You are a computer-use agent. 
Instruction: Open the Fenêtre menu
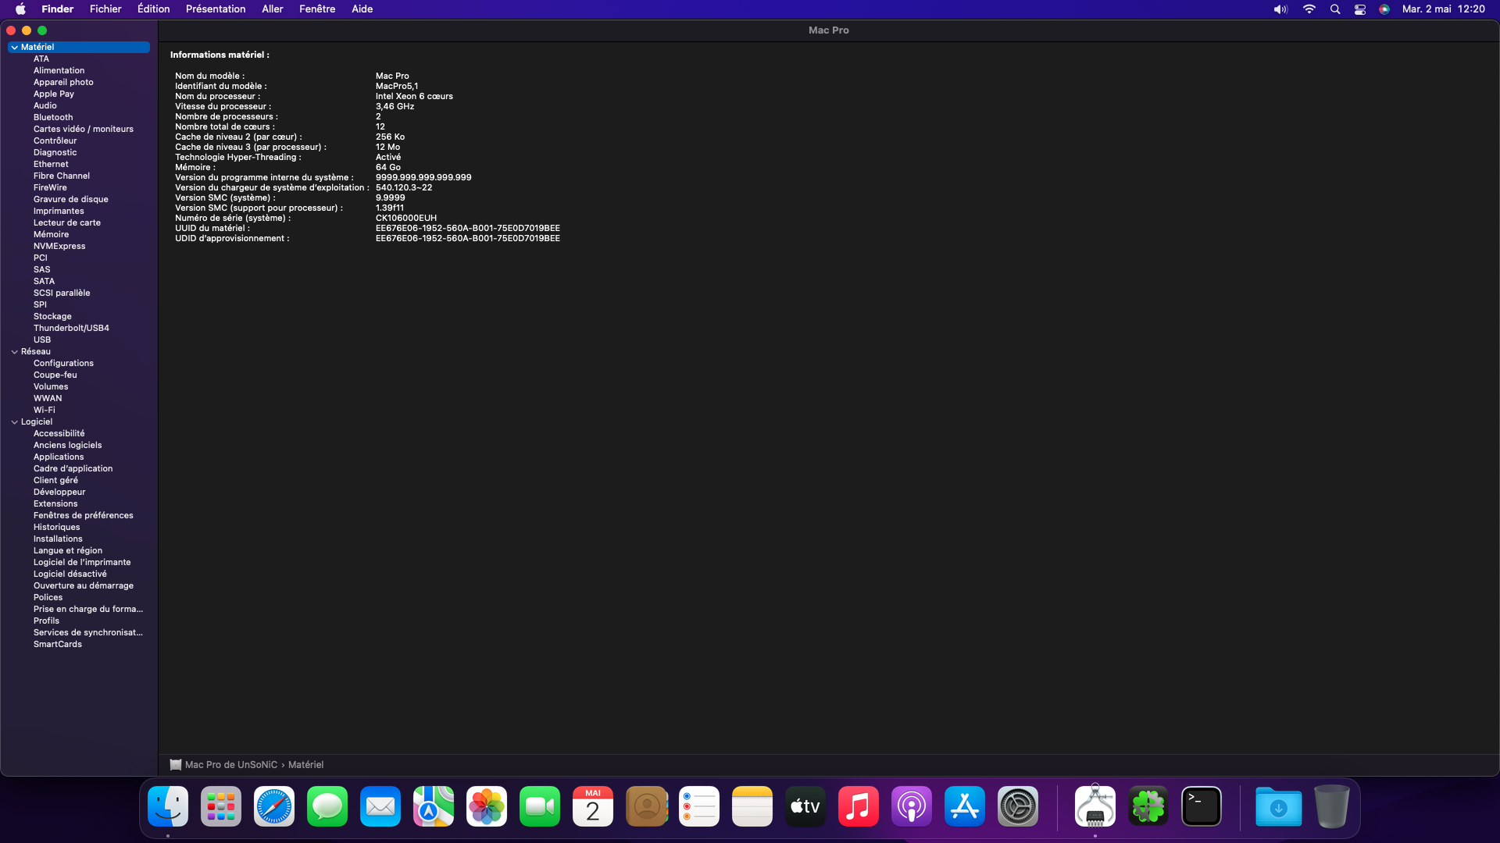pos(317,9)
